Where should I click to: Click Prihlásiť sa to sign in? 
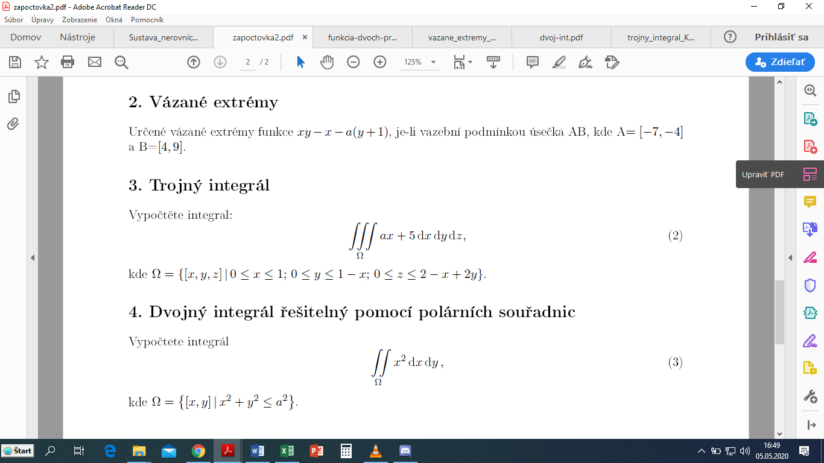[x=781, y=37]
